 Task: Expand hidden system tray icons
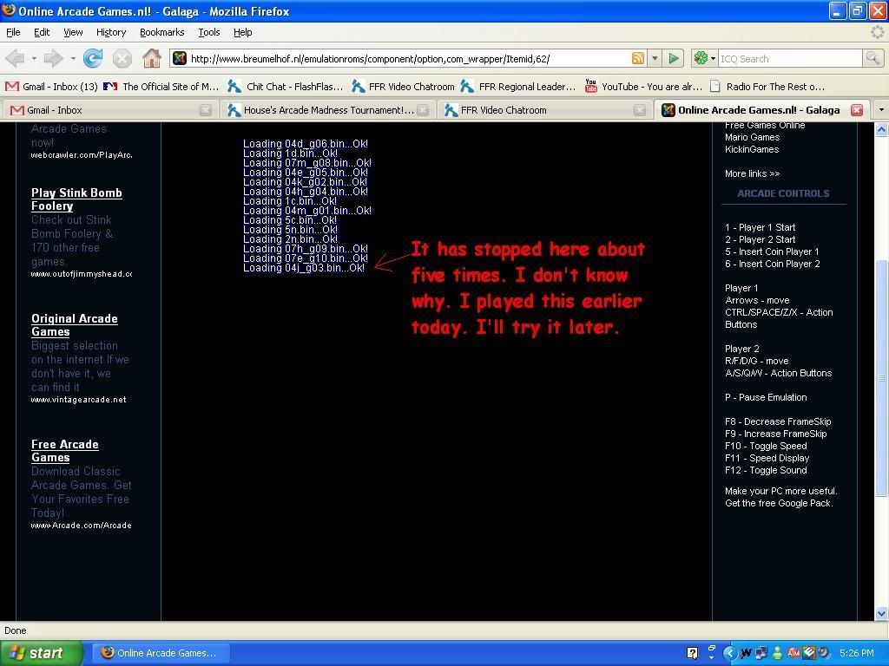click(x=729, y=653)
